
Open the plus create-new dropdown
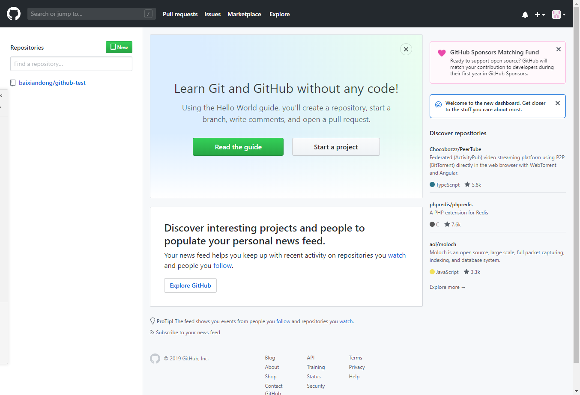pyautogui.click(x=540, y=15)
